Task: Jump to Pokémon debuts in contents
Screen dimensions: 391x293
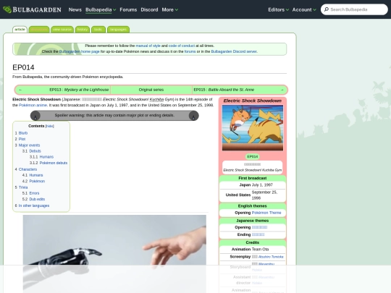Action: [x=54, y=163]
